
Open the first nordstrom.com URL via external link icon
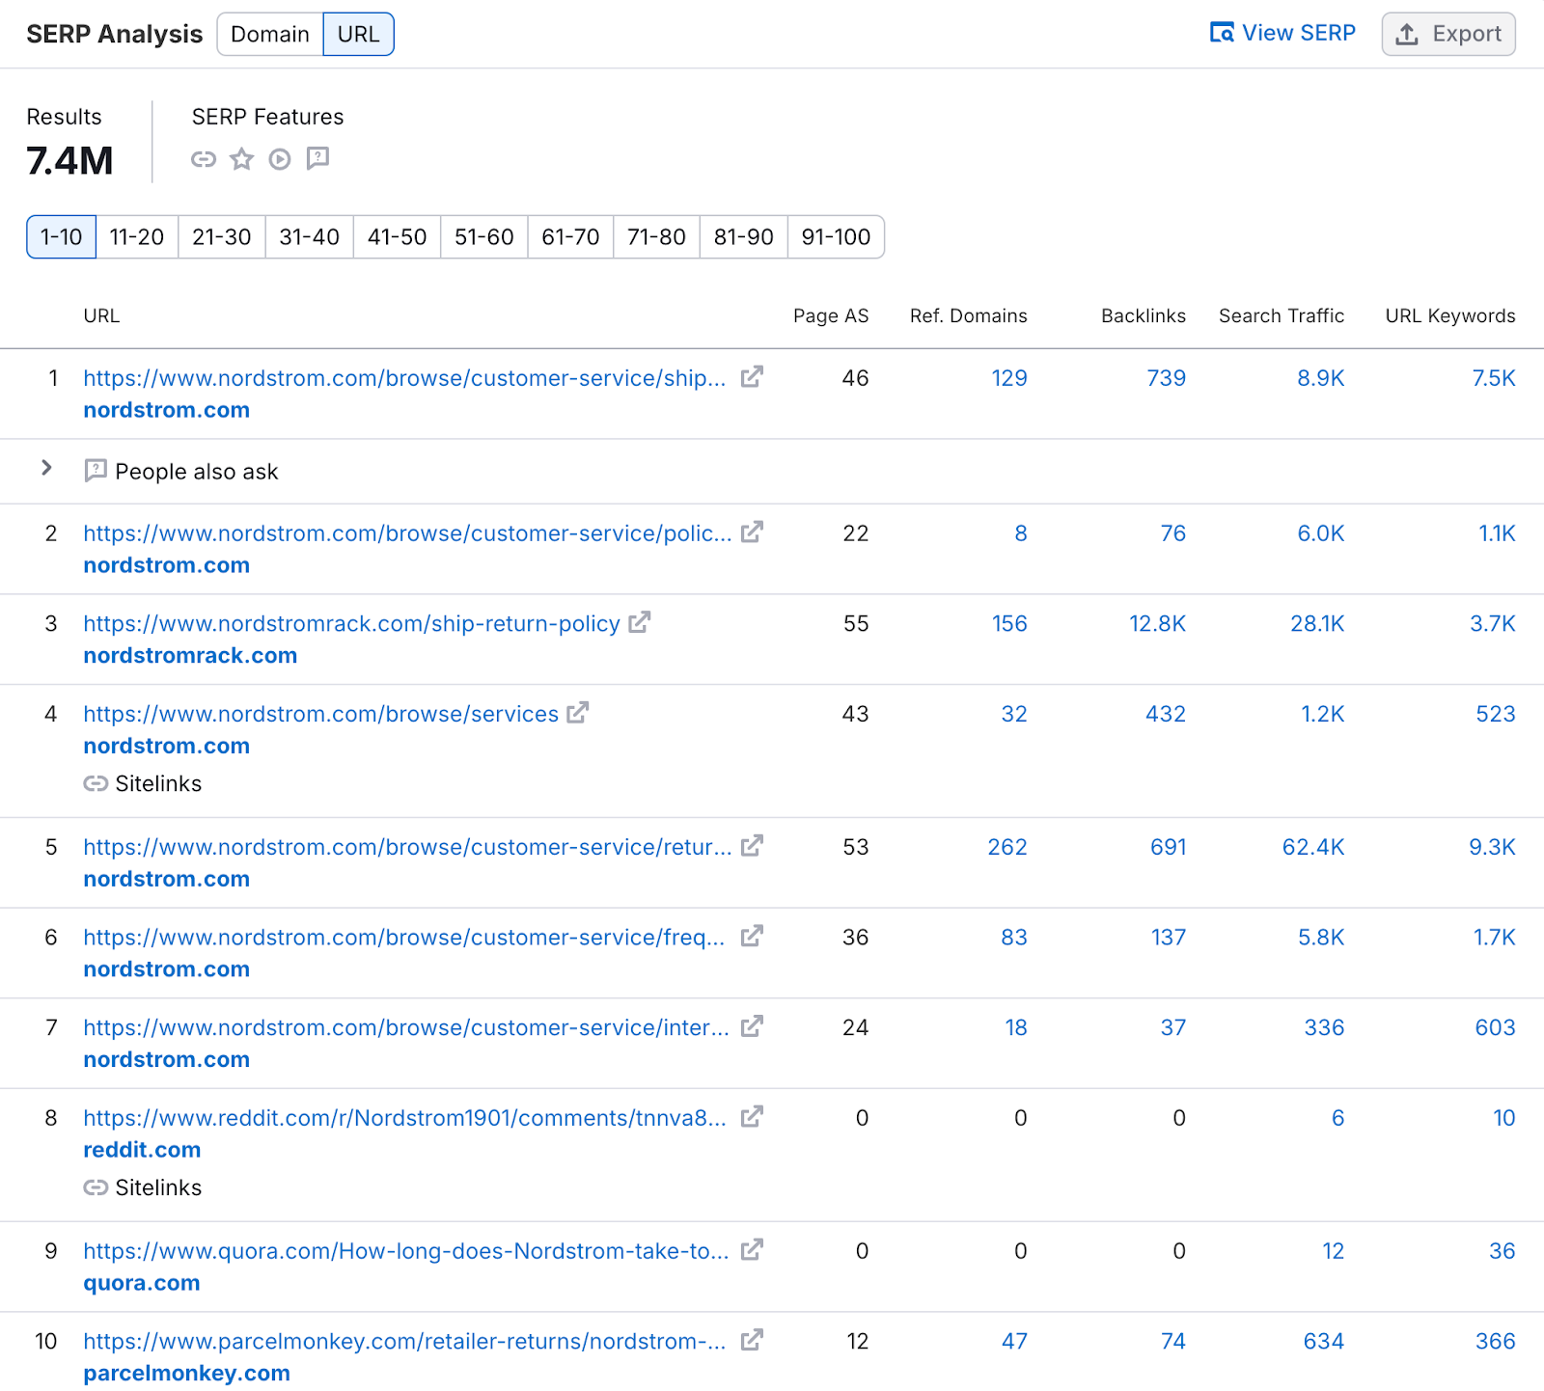click(x=752, y=377)
